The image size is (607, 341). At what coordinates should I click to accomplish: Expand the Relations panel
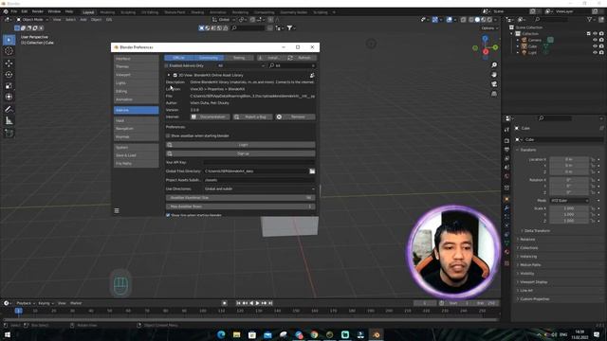(x=527, y=240)
